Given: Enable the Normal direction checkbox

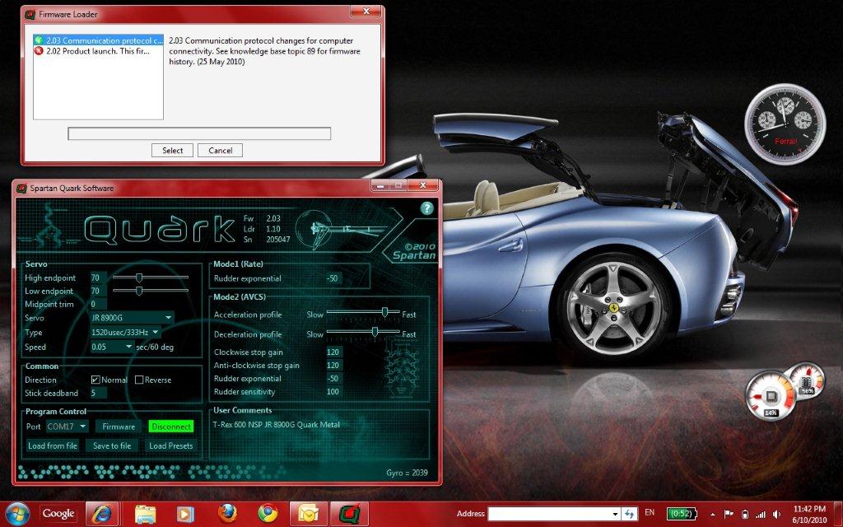Looking at the screenshot, I should coord(95,380).
